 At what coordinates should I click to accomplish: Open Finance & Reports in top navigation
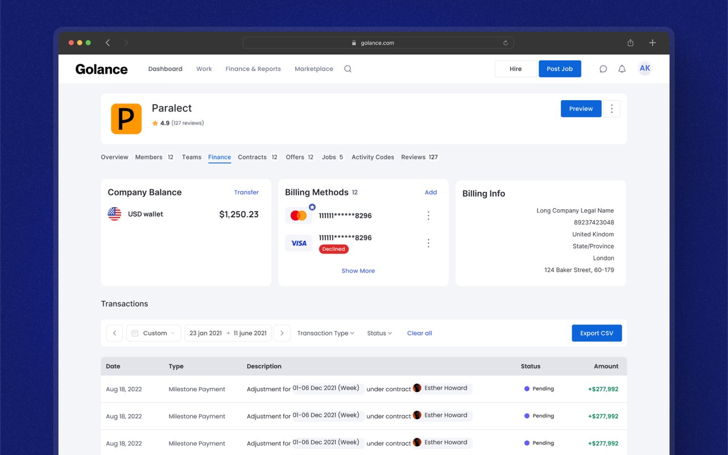(x=253, y=69)
